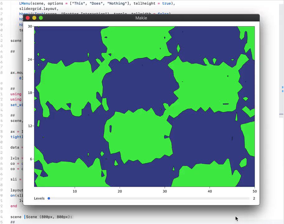Viewport: 284px width, 224px height.
Task: Place cursor in LMenu options code line
Action: pyautogui.click(x=93, y=3)
